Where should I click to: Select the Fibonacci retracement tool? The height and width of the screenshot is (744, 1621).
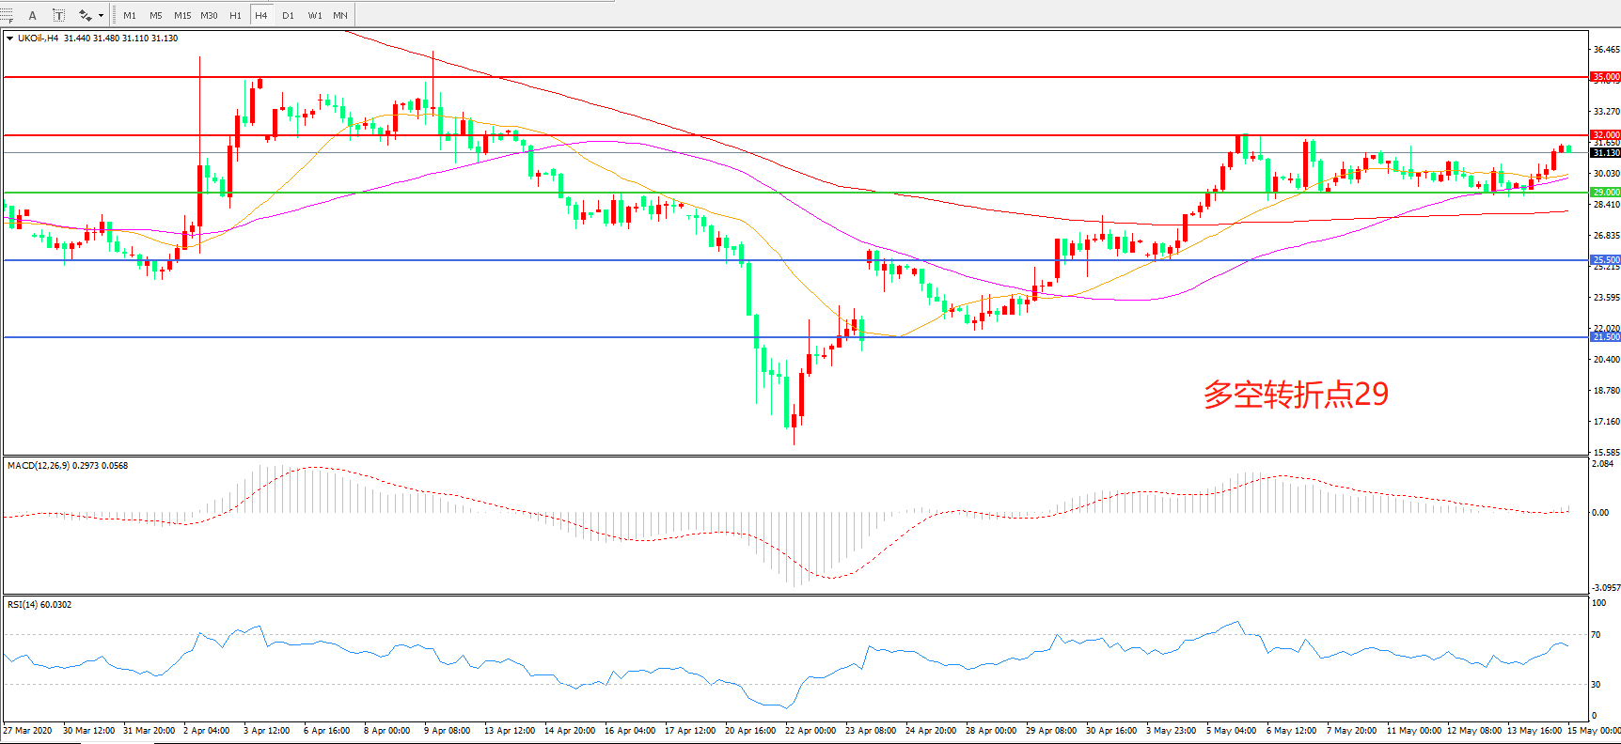click(x=6, y=15)
